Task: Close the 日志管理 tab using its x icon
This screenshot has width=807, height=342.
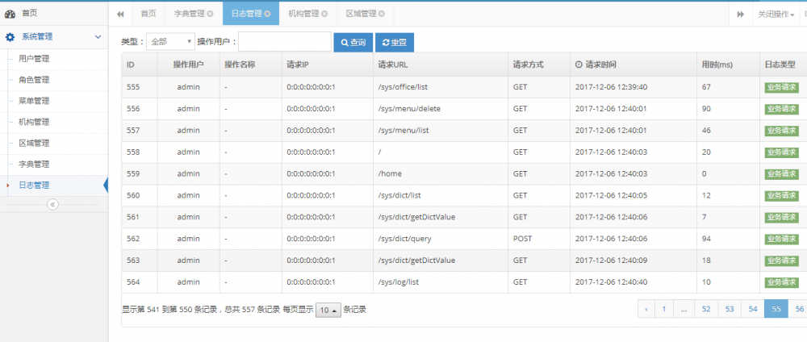Action: (268, 14)
